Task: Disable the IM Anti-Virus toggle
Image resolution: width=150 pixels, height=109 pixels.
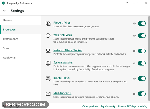Action: [142, 79]
